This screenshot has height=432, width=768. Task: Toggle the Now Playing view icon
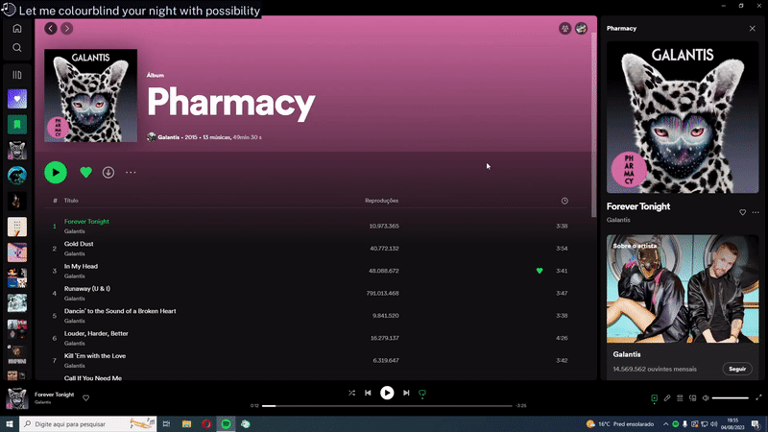654,398
